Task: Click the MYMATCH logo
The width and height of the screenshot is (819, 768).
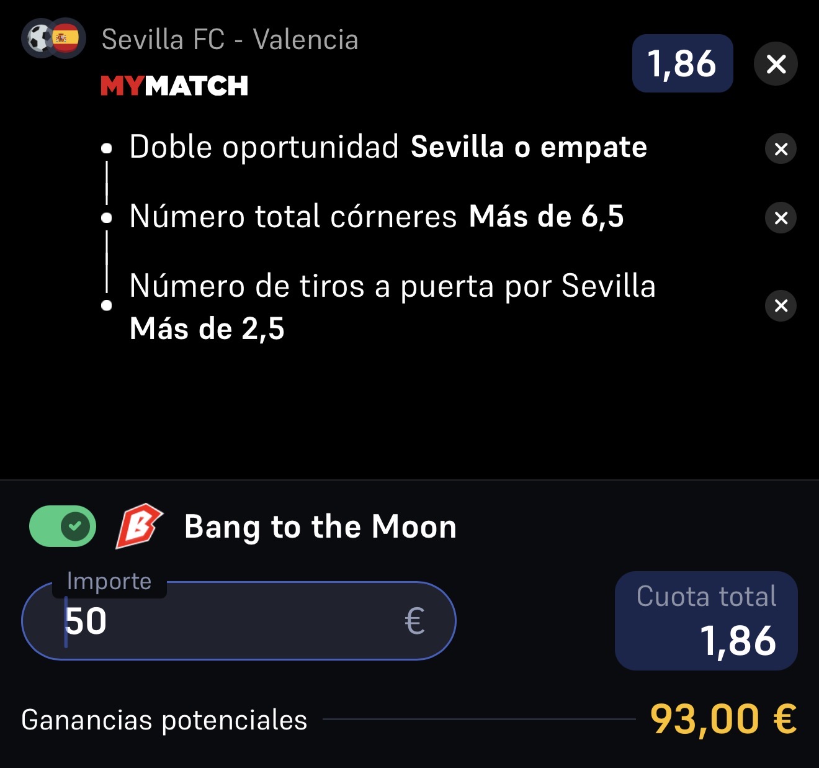Action: point(174,86)
